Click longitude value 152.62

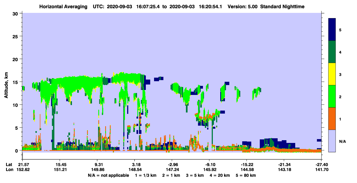click(23, 170)
